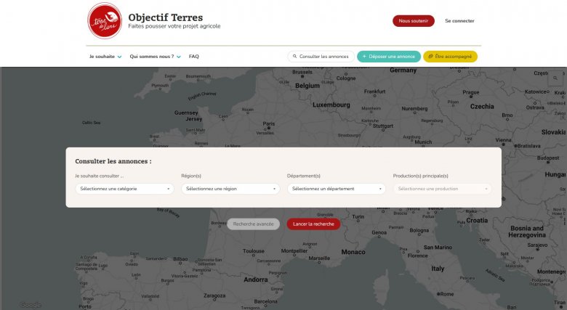Click Czechia label on the map
567x310 pixels.
click(x=482, y=106)
